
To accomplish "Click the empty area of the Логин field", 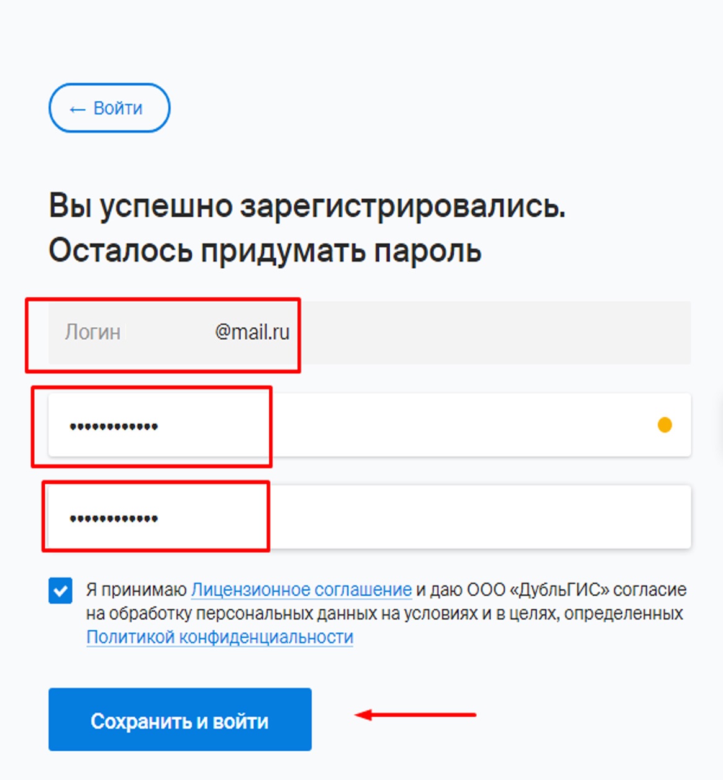I will point(490,333).
